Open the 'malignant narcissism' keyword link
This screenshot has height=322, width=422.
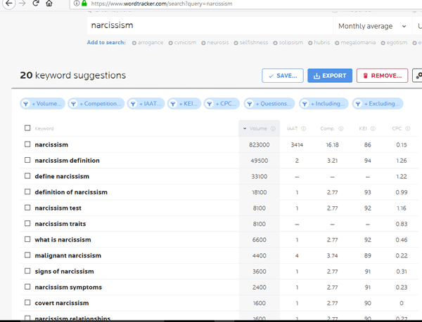[x=68, y=255]
